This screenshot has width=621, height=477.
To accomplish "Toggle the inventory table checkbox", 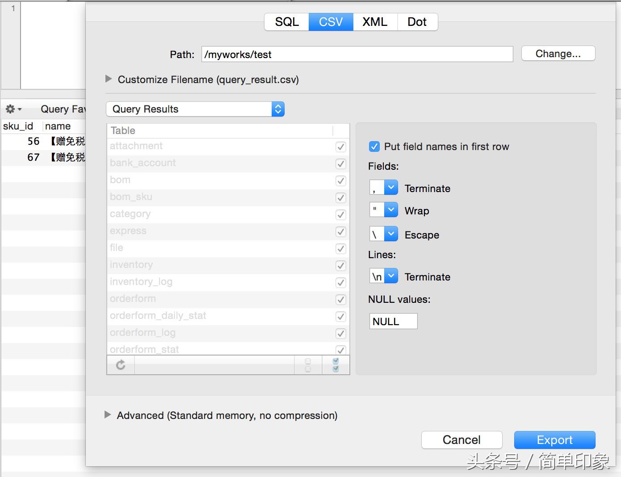I will (x=340, y=265).
